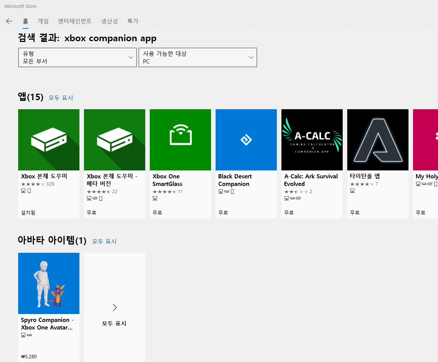Click the ₩5,280 price of Spyro Companion

[x=29, y=356]
